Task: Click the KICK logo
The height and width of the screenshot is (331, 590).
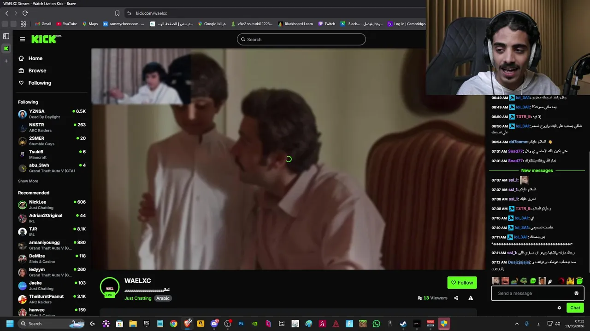Action: pyautogui.click(x=46, y=39)
